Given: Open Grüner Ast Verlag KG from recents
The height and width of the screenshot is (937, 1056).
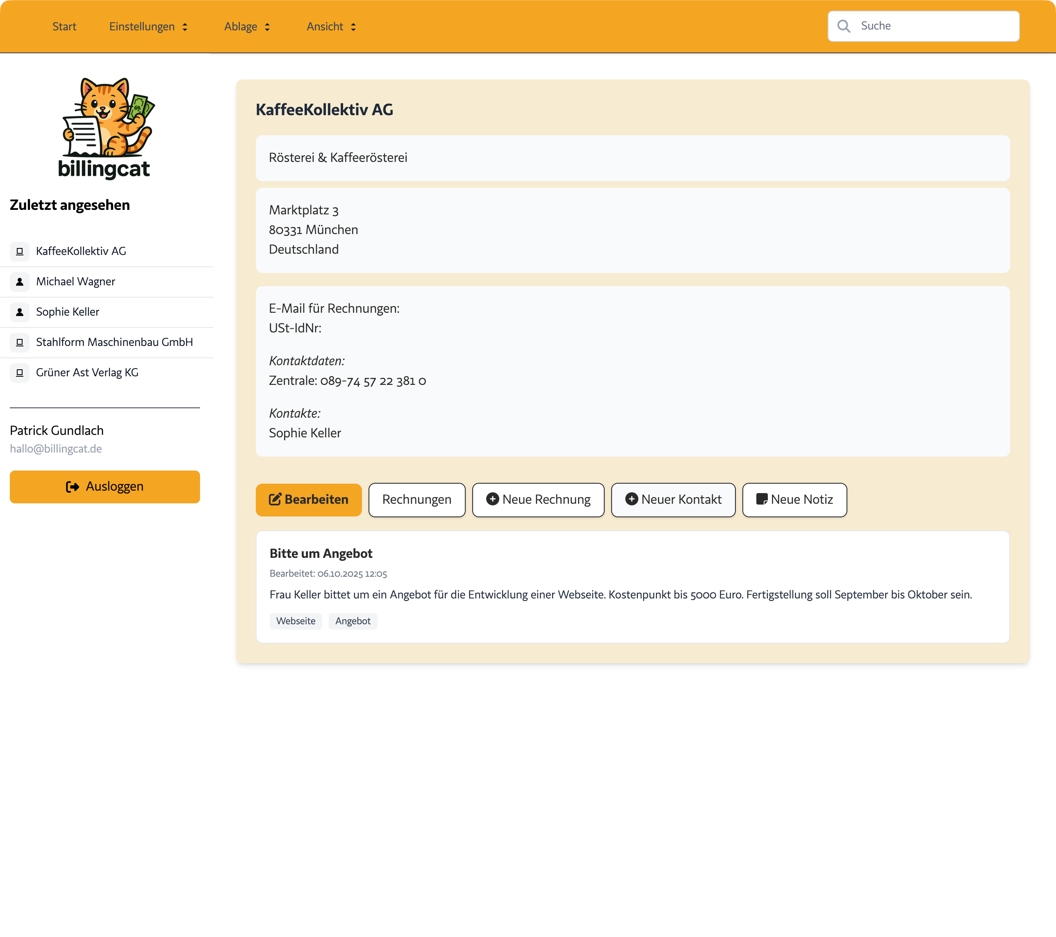Looking at the screenshot, I should [87, 373].
